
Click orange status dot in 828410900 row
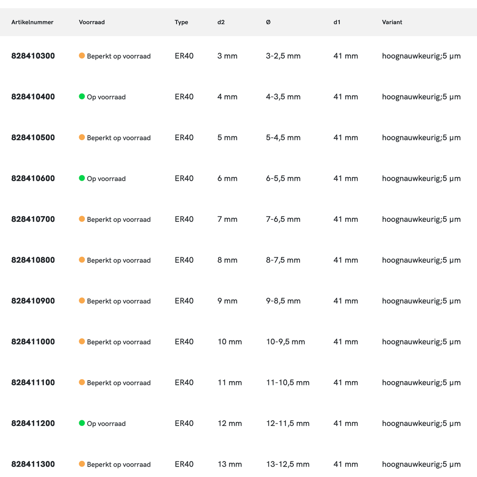(x=82, y=301)
